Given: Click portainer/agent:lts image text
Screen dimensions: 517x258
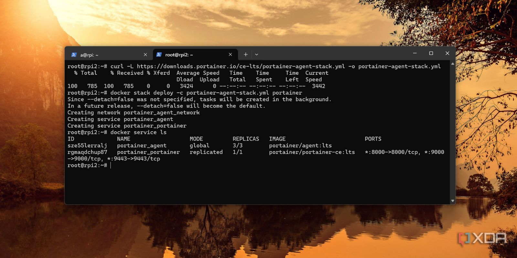Looking at the screenshot, I should tap(301, 145).
